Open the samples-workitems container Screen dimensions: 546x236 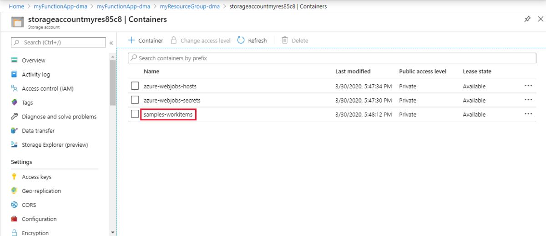click(x=168, y=114)
